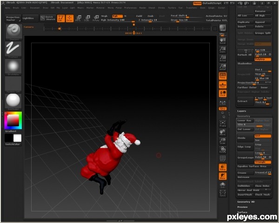279x223 pixels.
Task: Toggle the Floor grid button
Action: 223,85
